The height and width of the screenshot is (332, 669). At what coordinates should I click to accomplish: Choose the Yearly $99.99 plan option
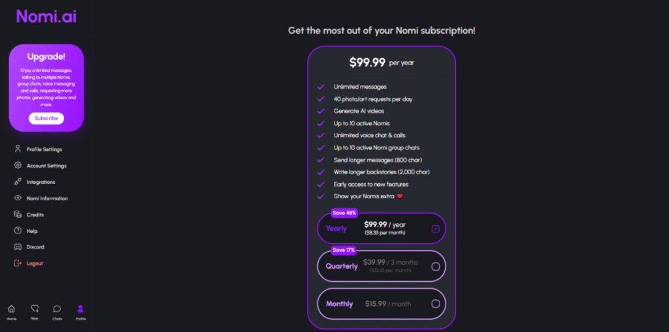tap(382, 228)
